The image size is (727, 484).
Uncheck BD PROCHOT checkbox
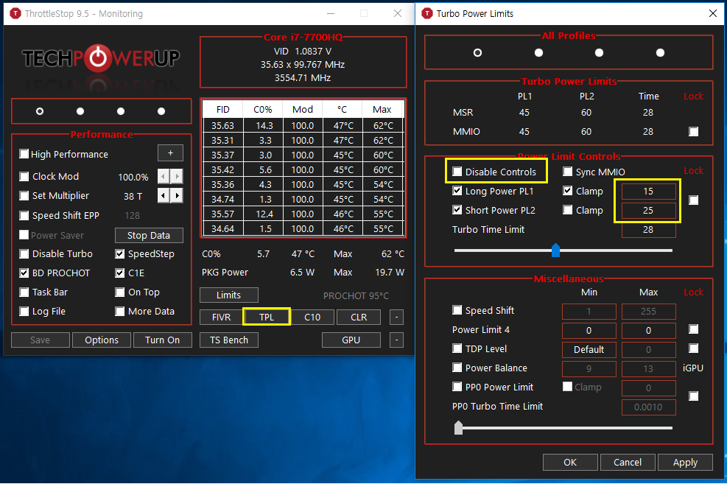coord(24,273)
